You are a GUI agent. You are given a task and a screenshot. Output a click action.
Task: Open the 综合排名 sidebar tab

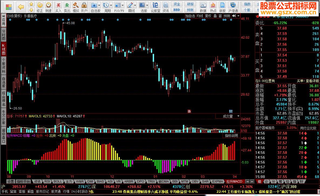[x=4, y=99]
